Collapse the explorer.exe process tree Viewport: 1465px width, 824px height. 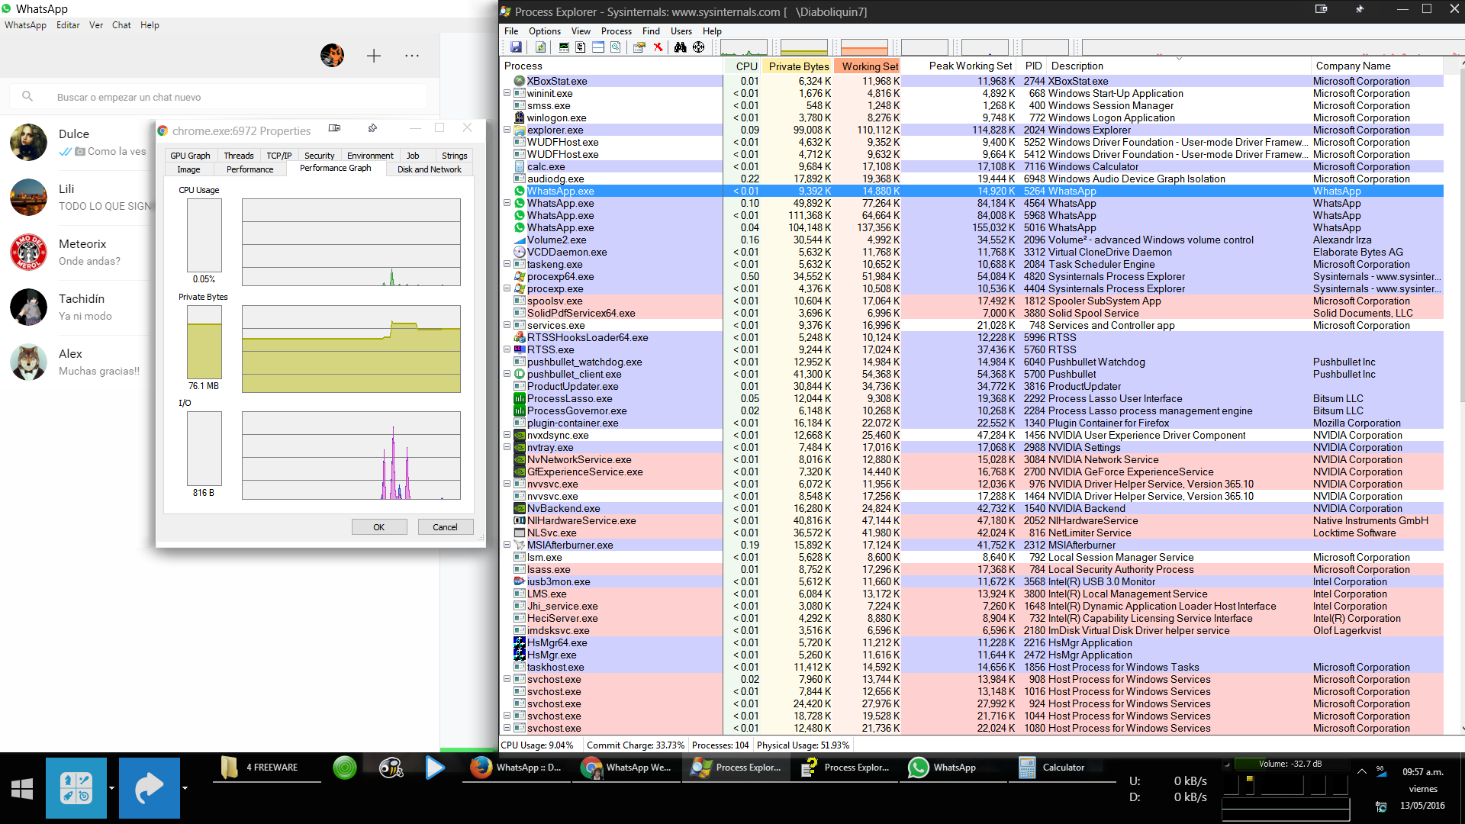[x=507, y=130]
